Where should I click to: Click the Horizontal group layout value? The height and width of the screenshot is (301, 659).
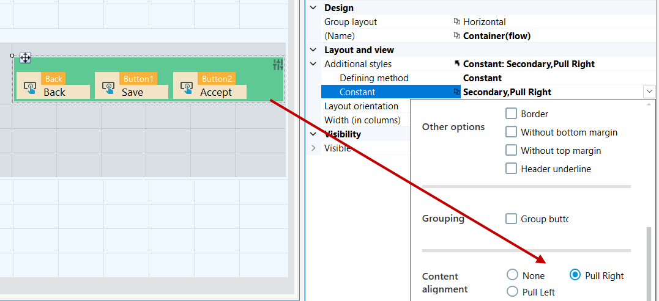[484, 22]
